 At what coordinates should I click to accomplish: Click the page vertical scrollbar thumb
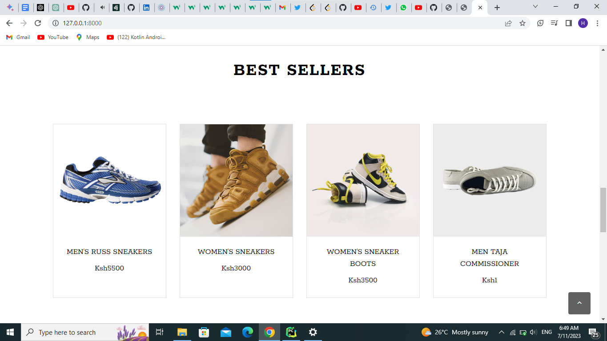coord(603,210)
